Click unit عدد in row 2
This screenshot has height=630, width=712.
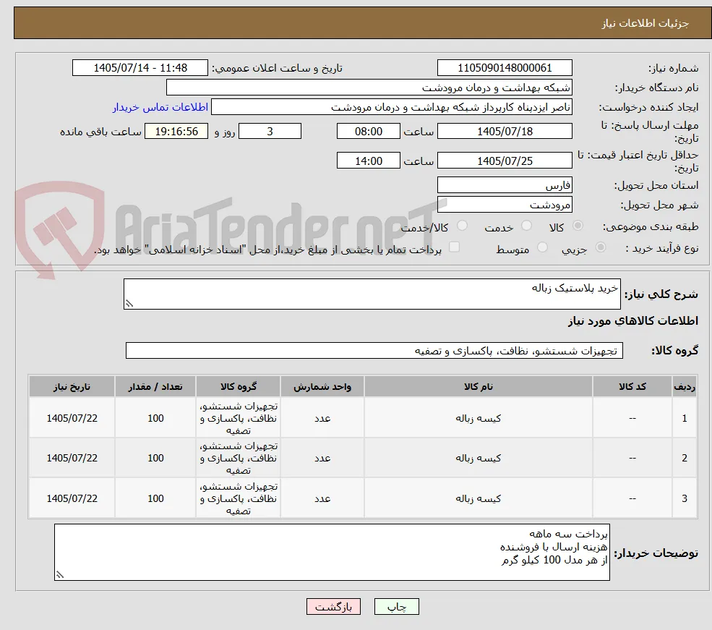pos(322,459)
